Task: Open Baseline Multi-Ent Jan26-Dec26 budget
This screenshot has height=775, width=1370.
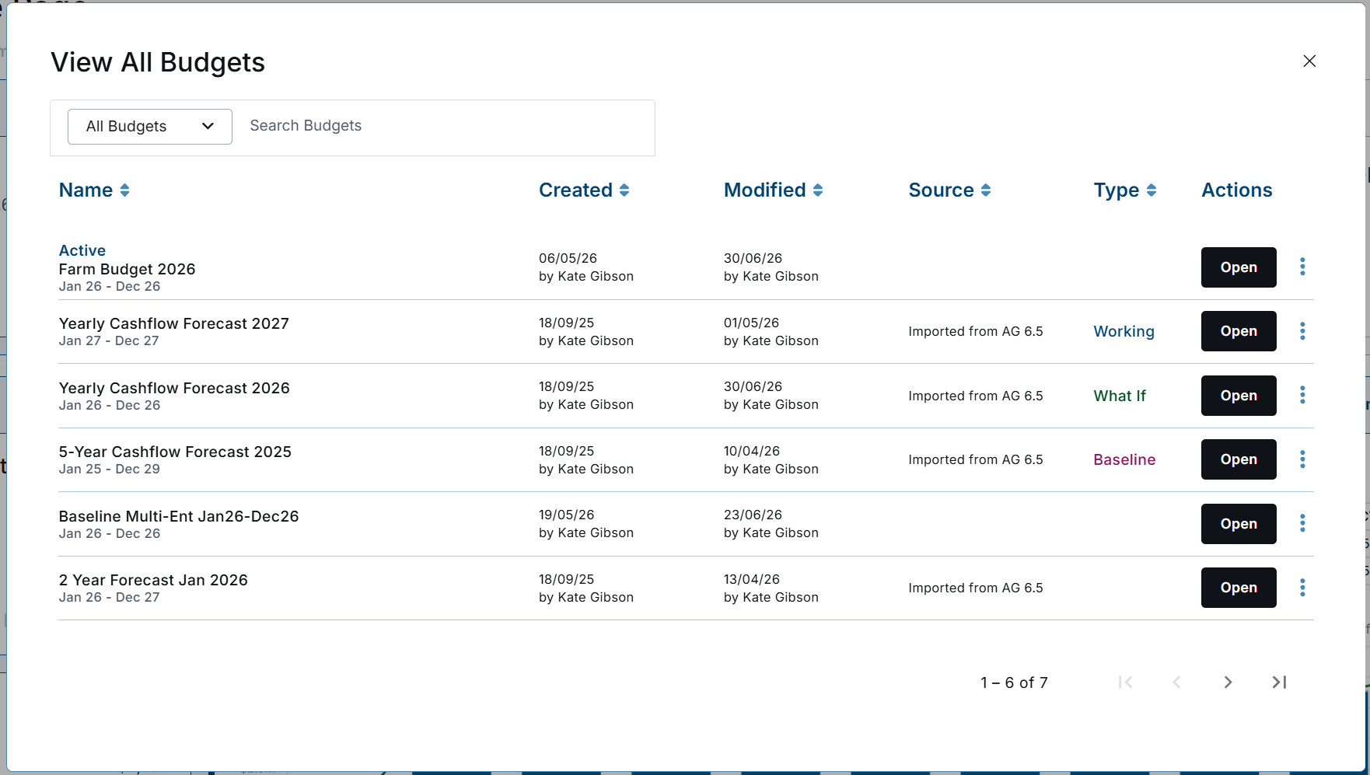Action: coord(1239,524)
